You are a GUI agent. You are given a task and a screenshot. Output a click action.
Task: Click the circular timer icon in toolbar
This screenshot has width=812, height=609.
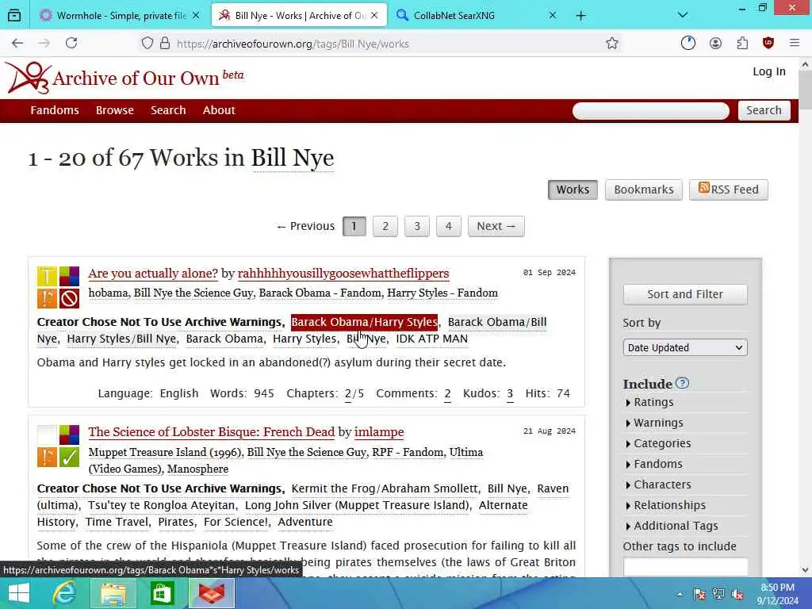[688, 44]
